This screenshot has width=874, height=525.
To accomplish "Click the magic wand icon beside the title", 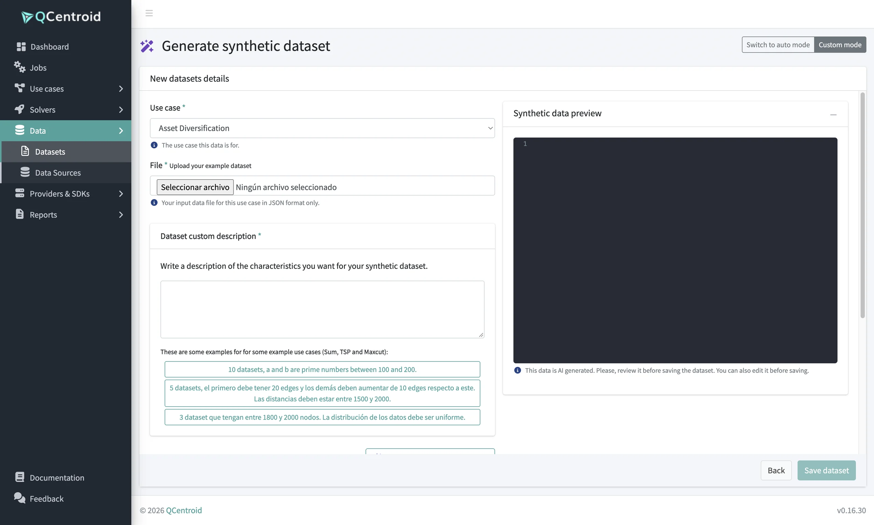I will (147, 46).
